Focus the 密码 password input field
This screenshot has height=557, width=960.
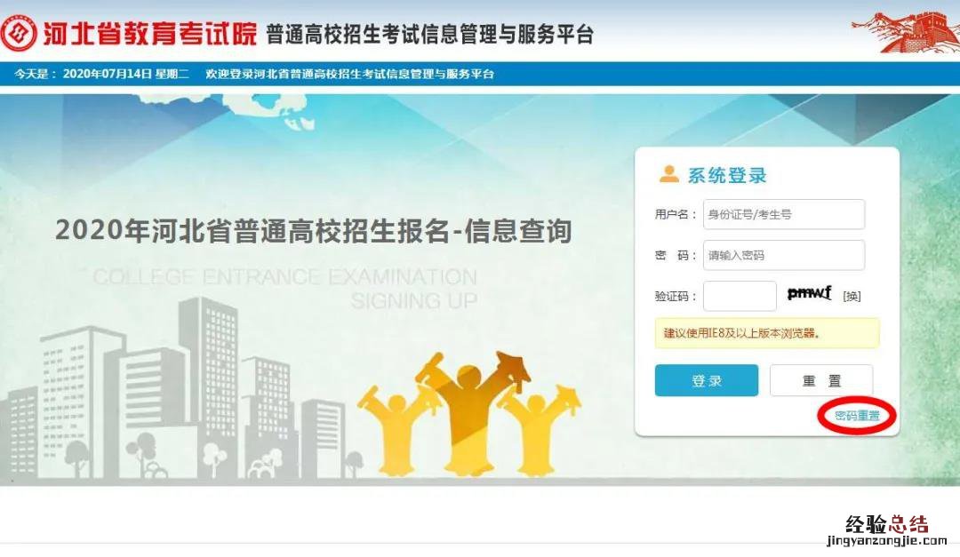[784, 255]
